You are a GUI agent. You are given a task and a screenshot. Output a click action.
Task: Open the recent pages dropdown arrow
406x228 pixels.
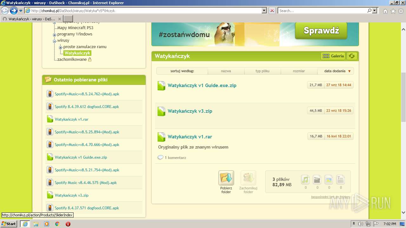[x=21, y=11]
